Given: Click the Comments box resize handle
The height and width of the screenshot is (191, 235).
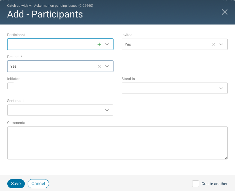Looking at the screenshot, I should click(x=226, y=158).
